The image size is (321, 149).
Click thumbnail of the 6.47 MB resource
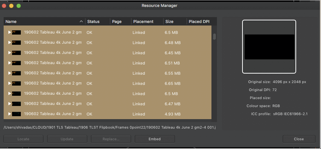pyautogui.click(x=16, y=104)
